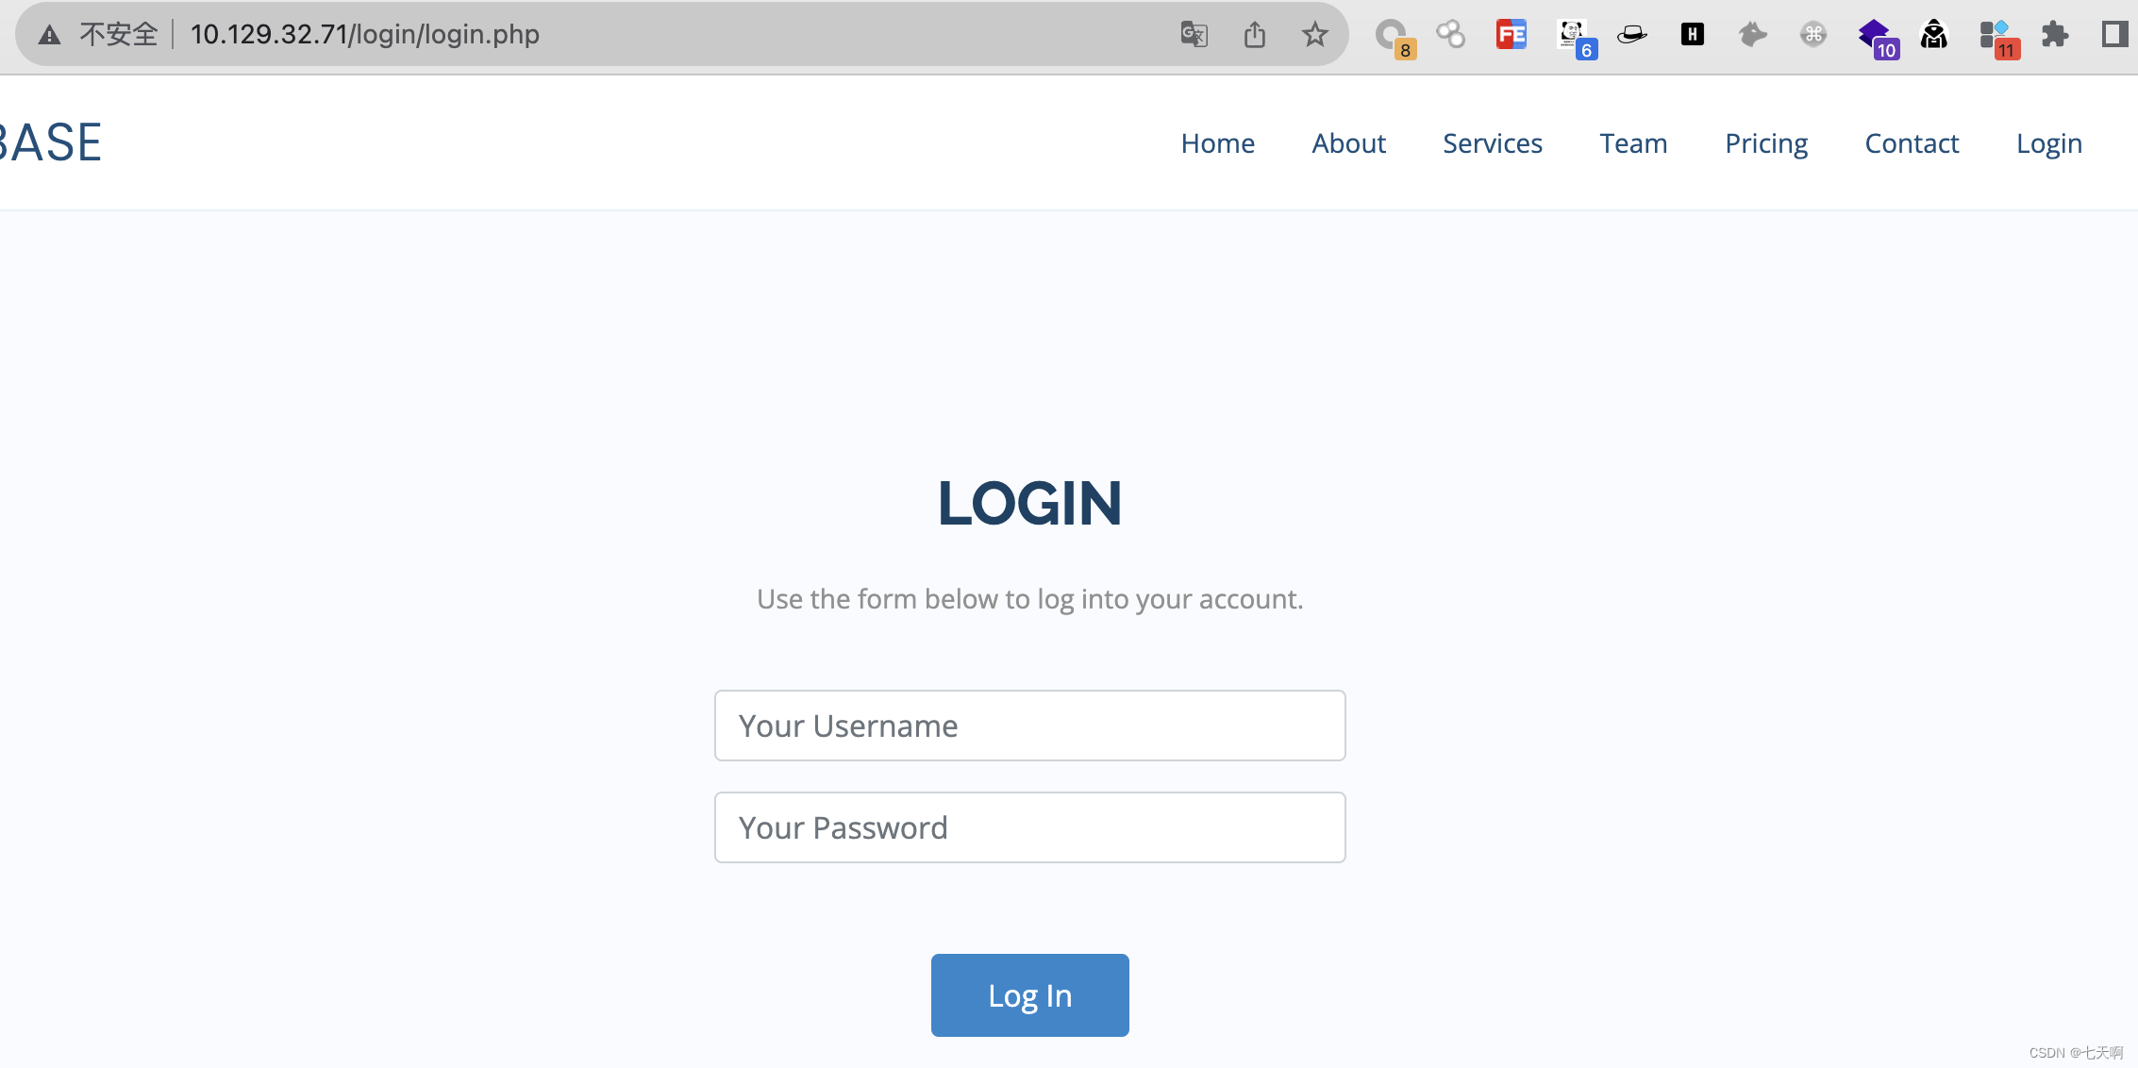Click the Login link in top navbar
2138x1068 pixels.
2049,142
